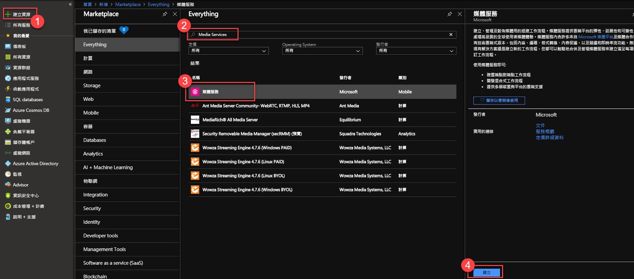Open 函數應用程式 lightning icon
The image size is (634, 279).
(x=8, y=89)
